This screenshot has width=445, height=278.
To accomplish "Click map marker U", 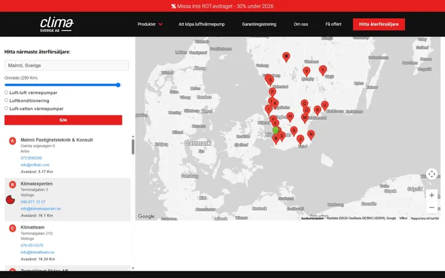I will 324,106.
